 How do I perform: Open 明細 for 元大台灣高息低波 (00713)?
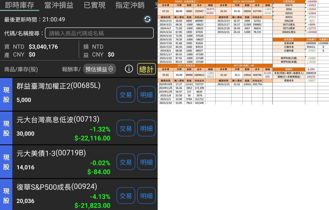(146, 128)
